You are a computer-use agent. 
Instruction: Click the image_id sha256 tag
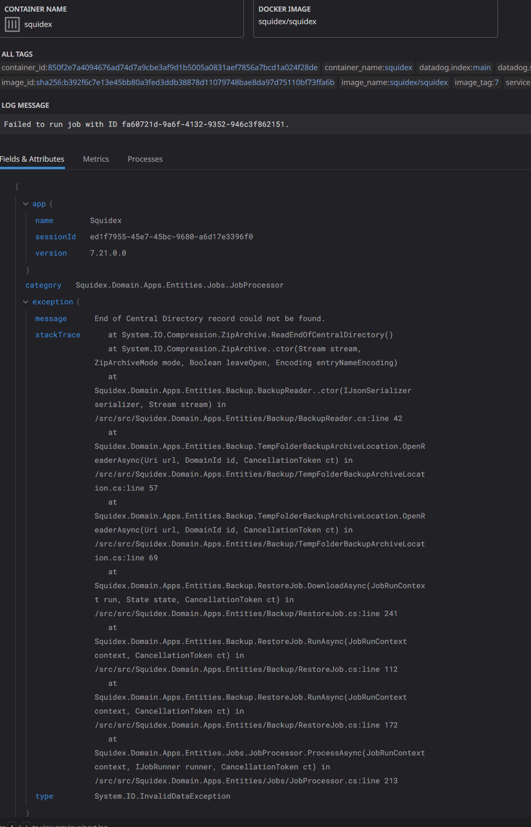tap(168, 83)
